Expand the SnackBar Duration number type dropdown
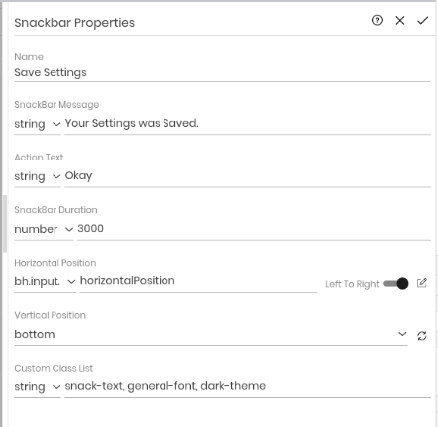 tap(44, 229)
